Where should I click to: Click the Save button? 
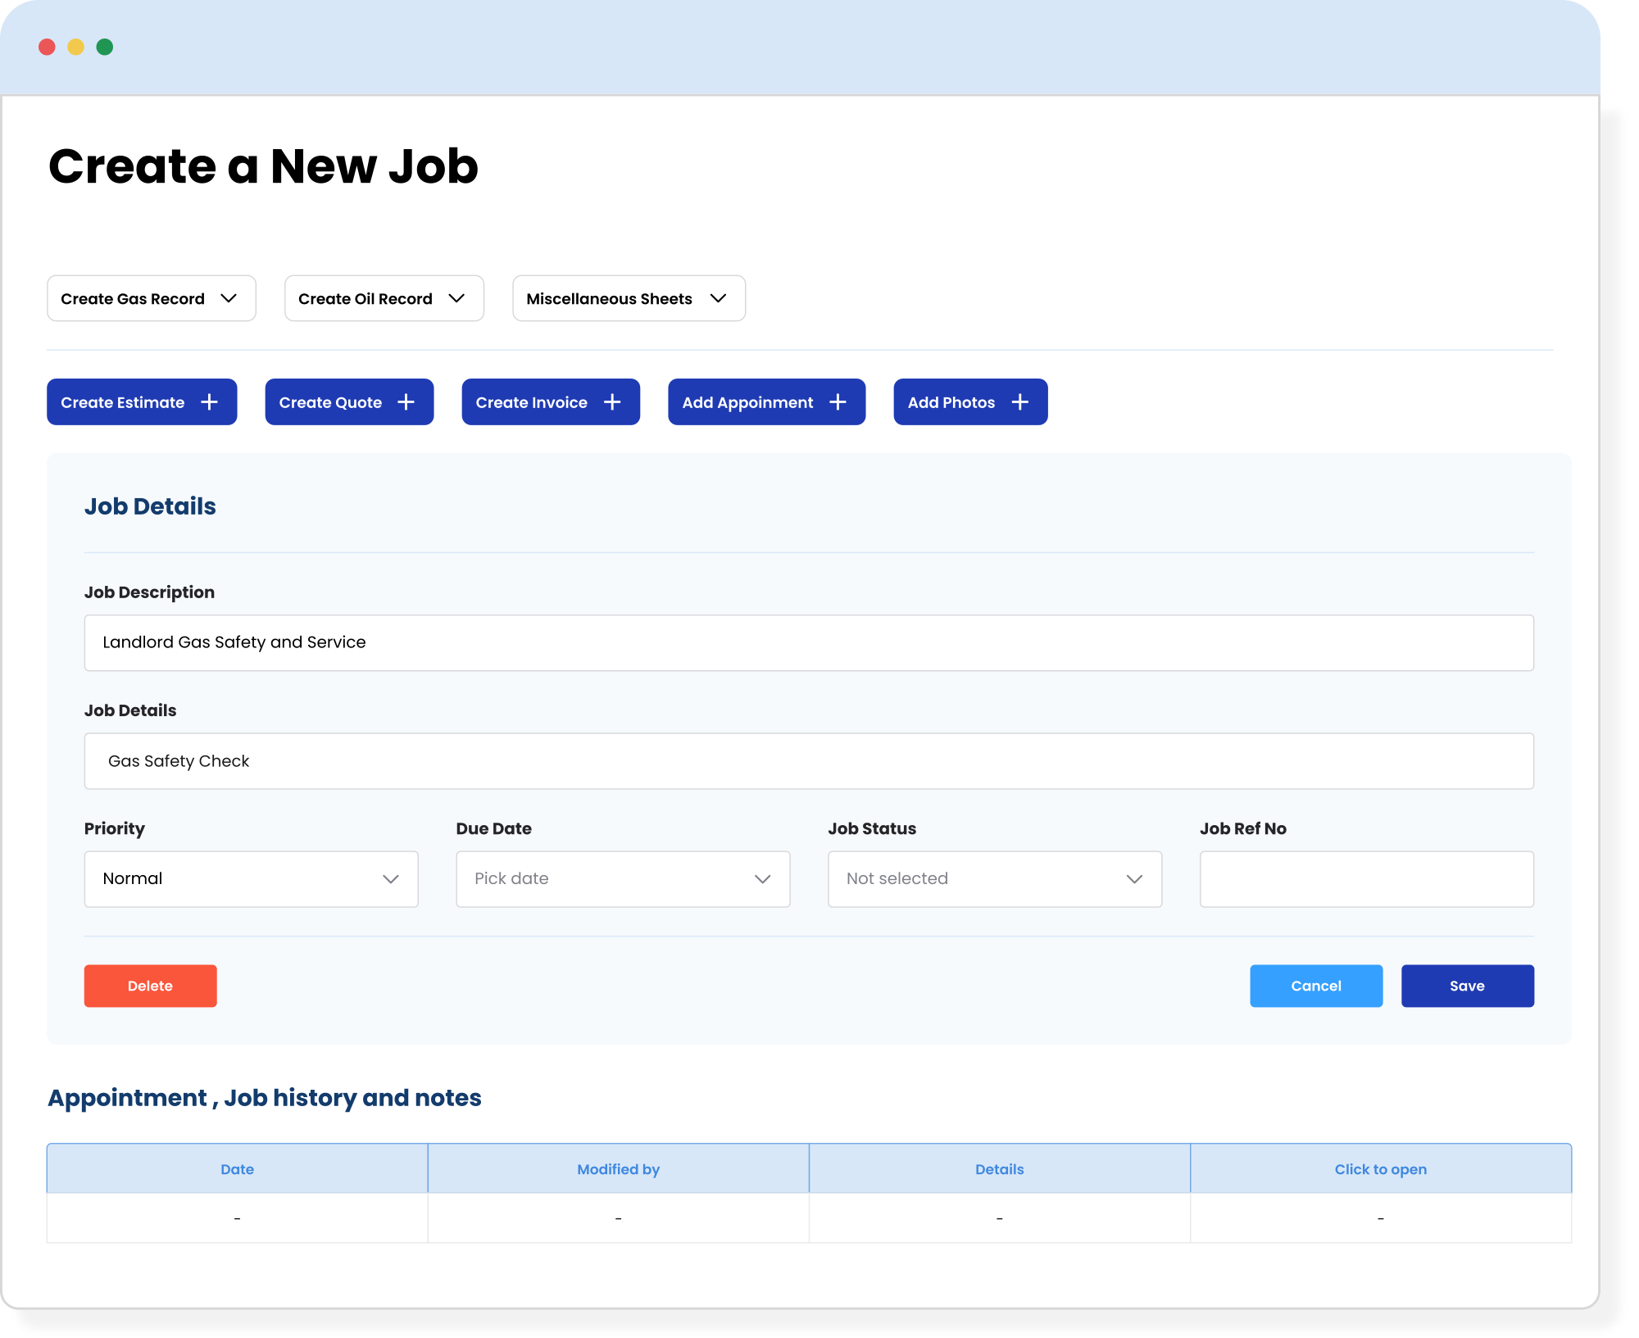pyautogui.click(x=1466, y=986)
